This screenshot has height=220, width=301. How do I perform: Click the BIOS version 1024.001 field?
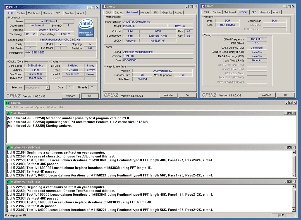157,56
